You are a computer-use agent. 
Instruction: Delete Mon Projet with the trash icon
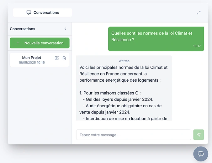[64, 58]
